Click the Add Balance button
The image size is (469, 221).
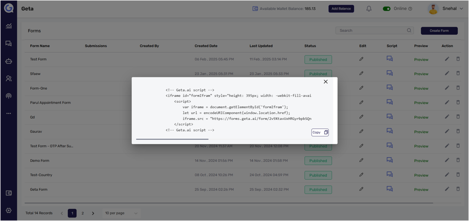coord(341,9)
